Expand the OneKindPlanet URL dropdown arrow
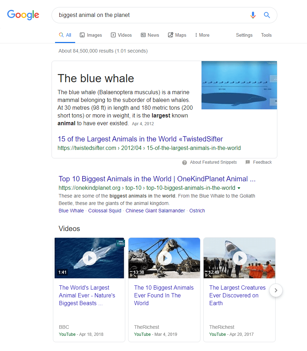Image resolution: width=307 pixels, height=351 pixels. pos(239,188)
